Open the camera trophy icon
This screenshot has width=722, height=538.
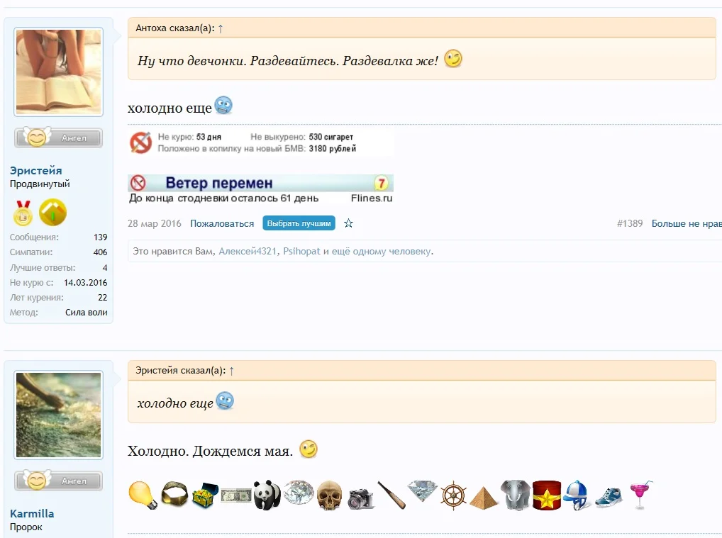[x=360, y=494]
